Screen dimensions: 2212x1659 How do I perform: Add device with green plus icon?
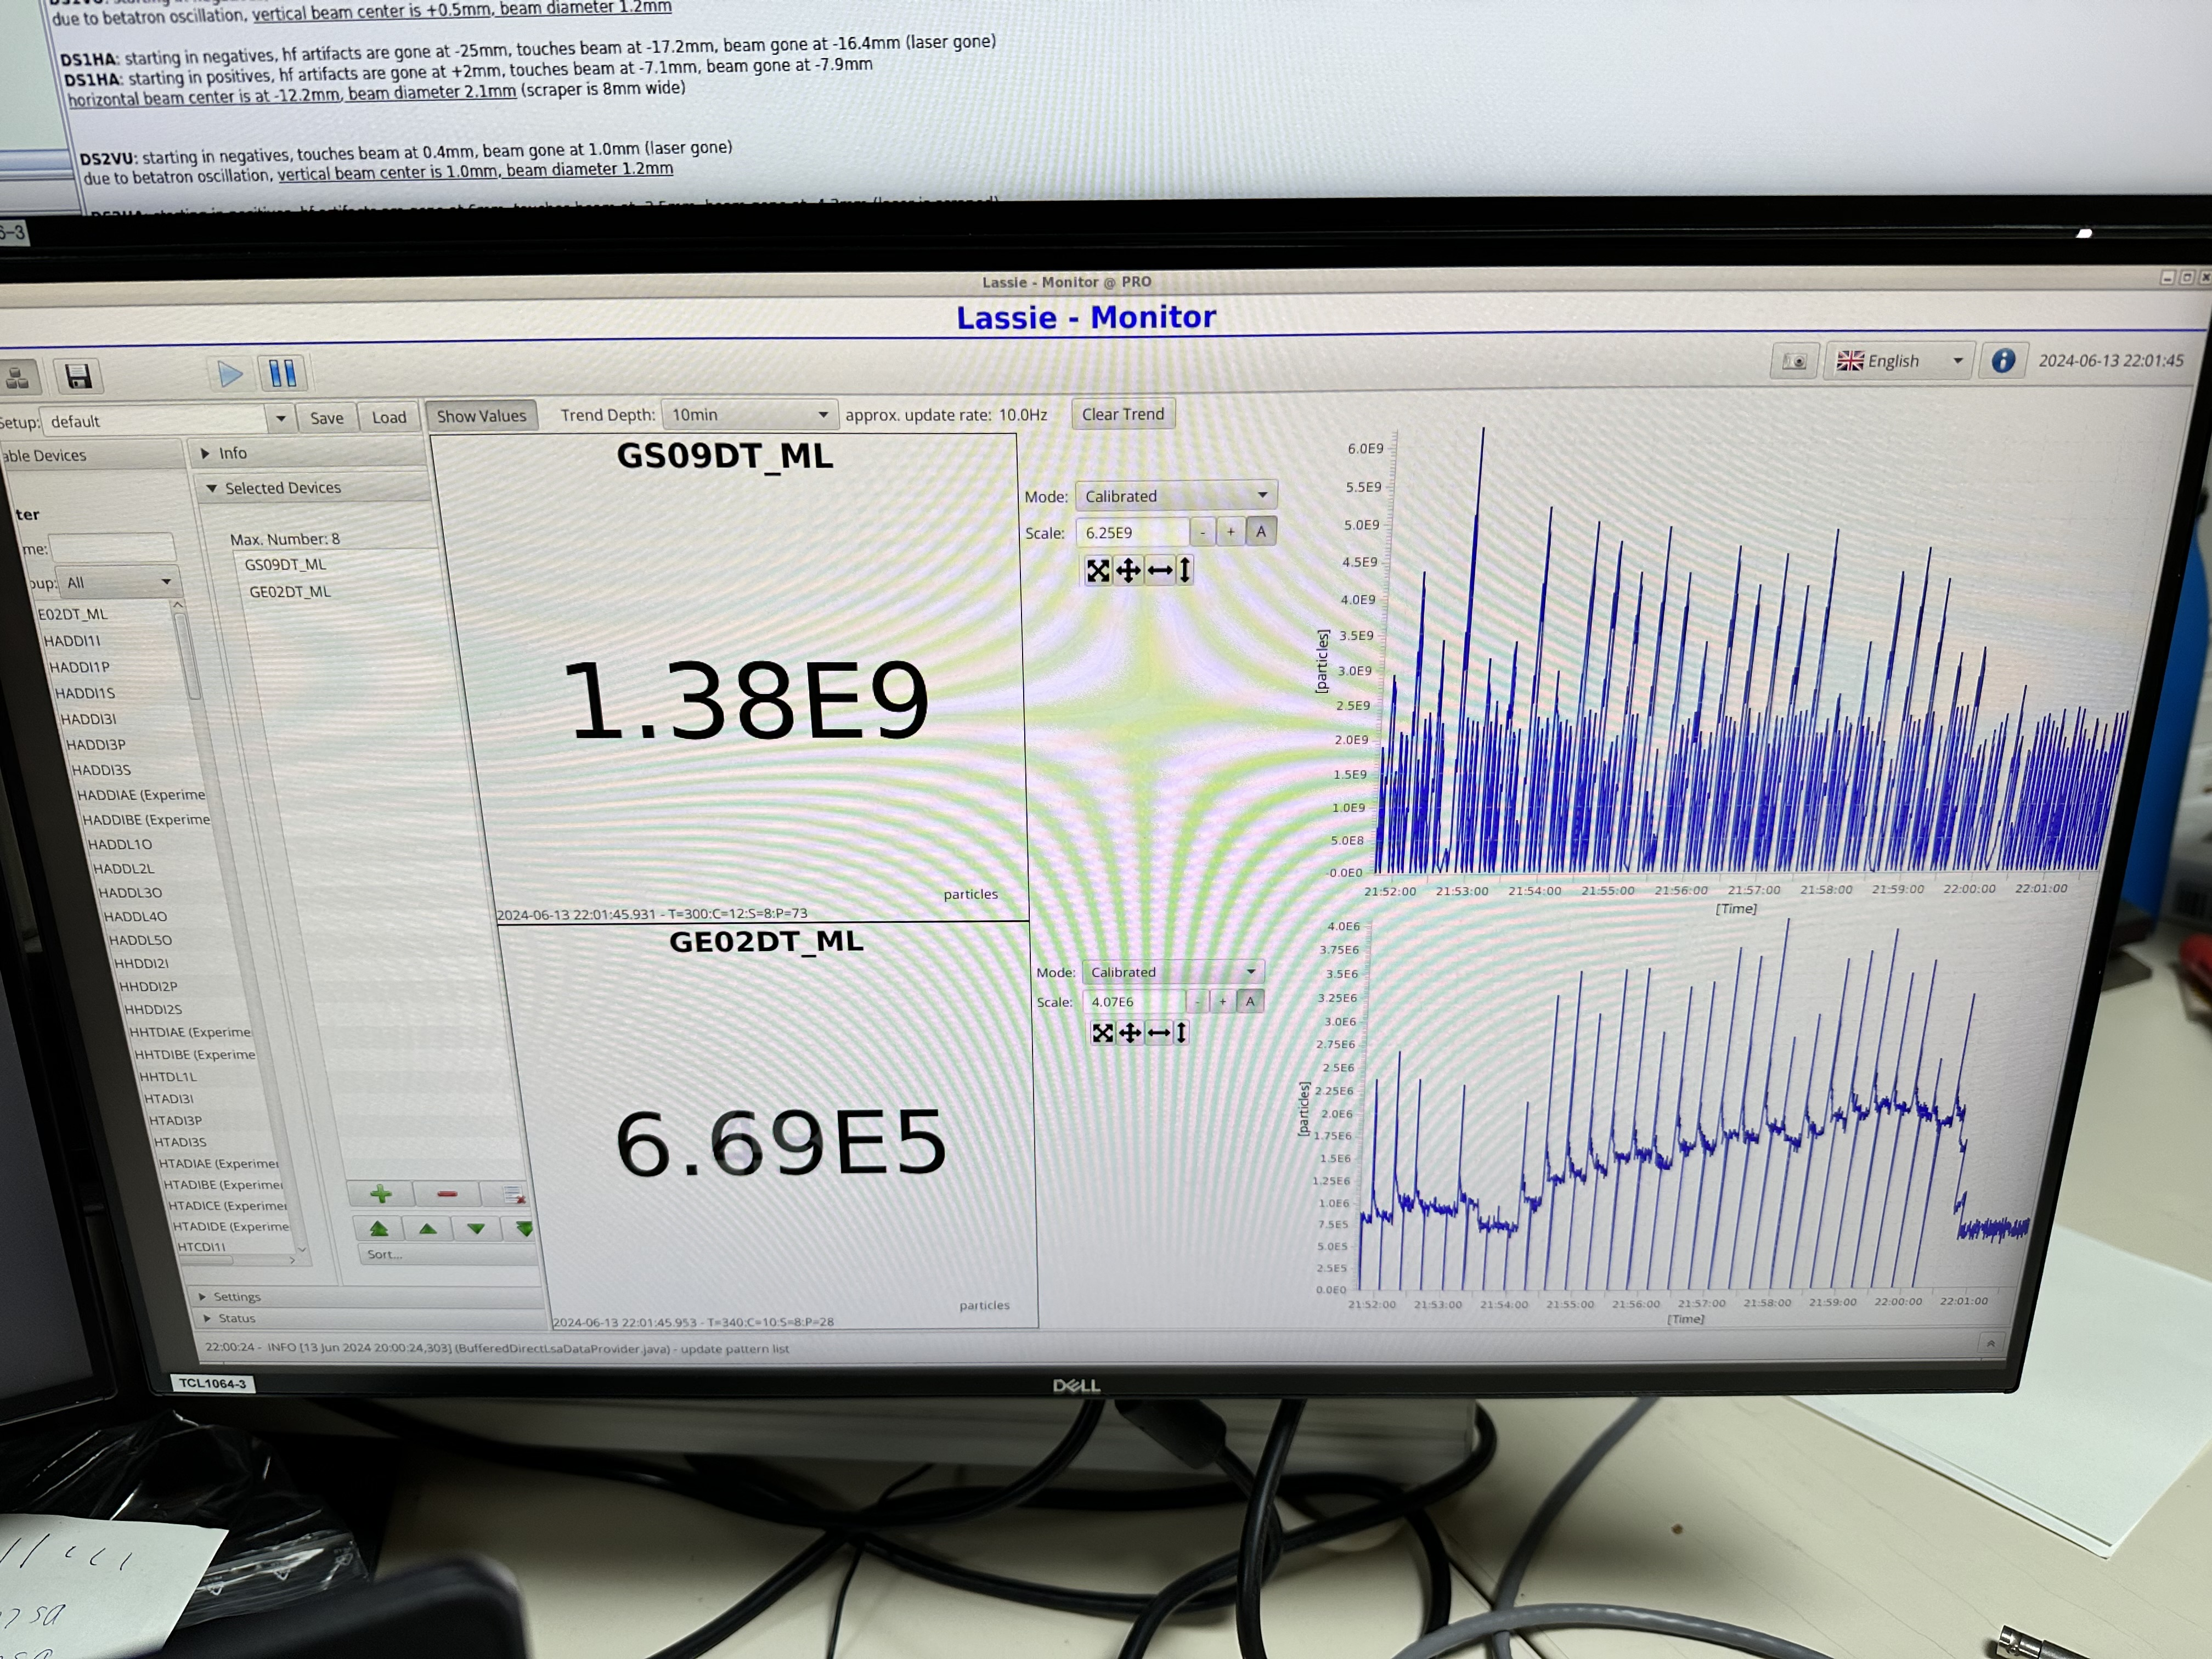[381, 1193]
